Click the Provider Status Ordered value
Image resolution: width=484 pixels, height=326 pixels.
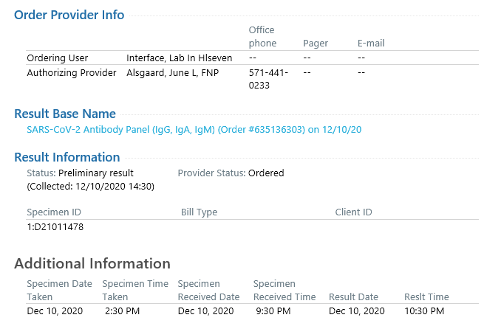pyautogui.click(x=266, y=173)
